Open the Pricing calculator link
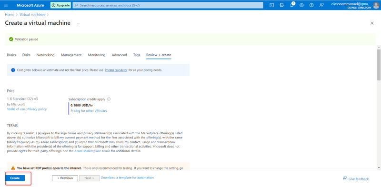Image resolution: width=381 pixels, height=187 pixels. (116, 70)
